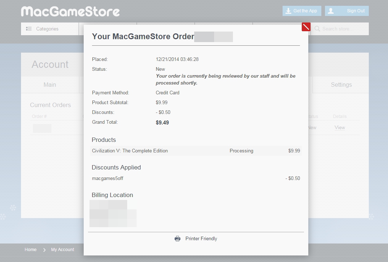Image resolution: width=388 pixels, height=262 pixels.
Task: Click the Credit Card payment method value
Action: click(x=167, y=93)
